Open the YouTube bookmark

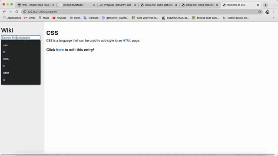pos(60,18)
